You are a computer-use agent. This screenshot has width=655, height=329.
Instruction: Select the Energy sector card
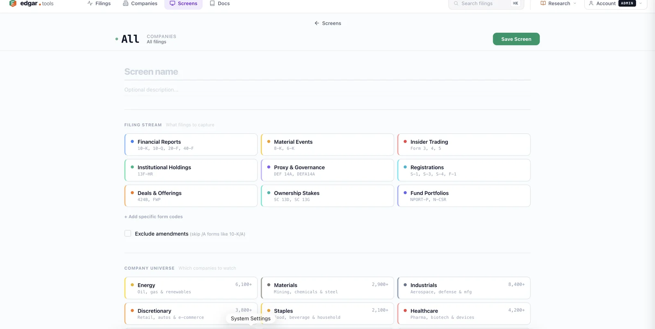(x=191, y=288)
